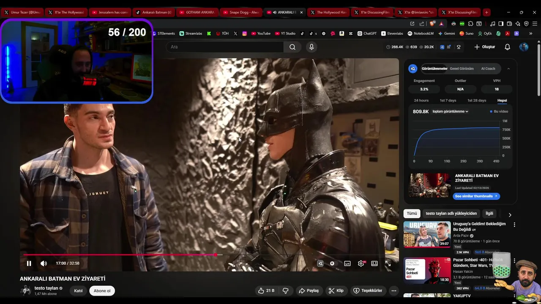
Task: Switch to the Snape Dogg browser tab
Action: pyautogui.click(x=240, y=12)
